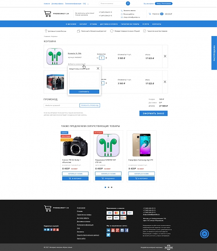Open Отзывы in navigation bar

pyautogui.click(x=93, y=24)
